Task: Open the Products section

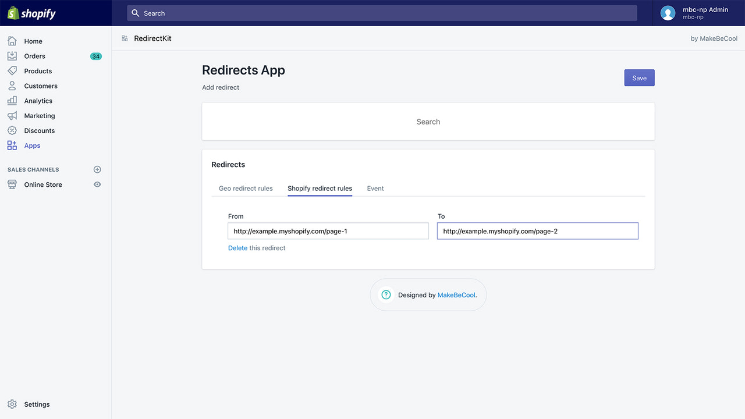Action: [37, 70]
